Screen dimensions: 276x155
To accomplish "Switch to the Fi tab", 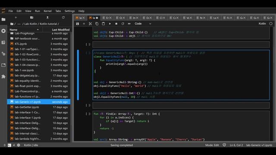I will (x=228, y=18).
